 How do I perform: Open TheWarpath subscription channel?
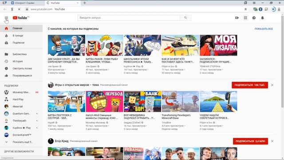click(x=21, y=120)
